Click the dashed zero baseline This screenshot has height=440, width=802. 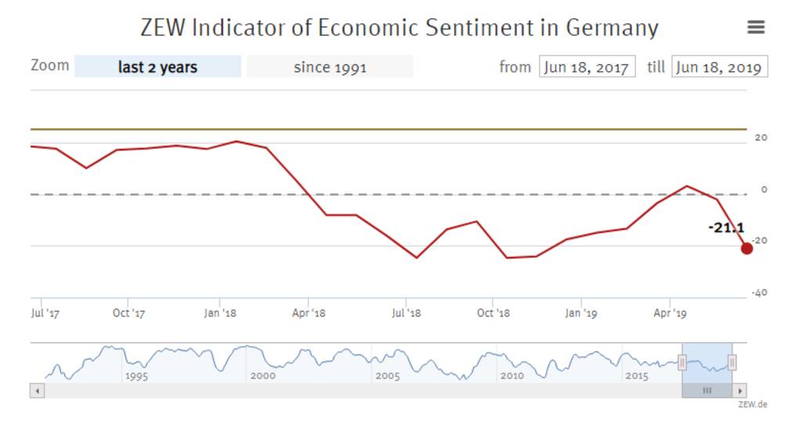coord(470,194)
